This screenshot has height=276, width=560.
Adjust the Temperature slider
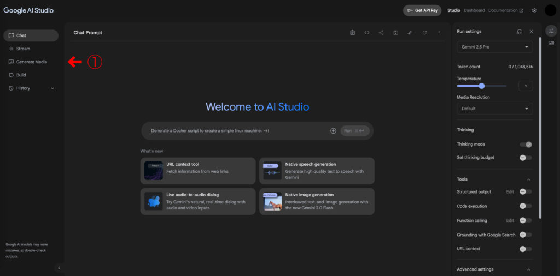[x=481, y=86]
